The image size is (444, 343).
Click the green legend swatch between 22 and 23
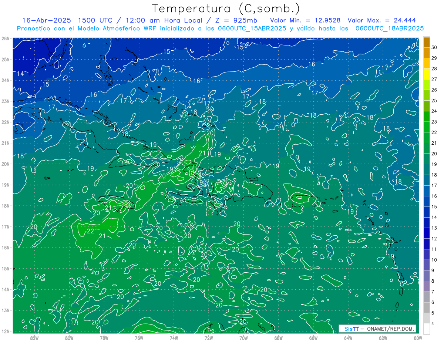(427, 127)
